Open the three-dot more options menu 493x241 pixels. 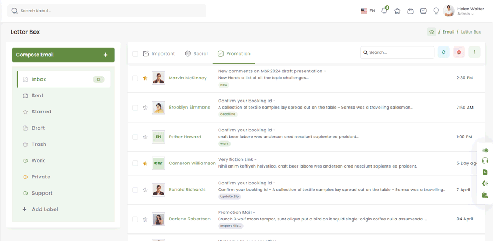(474, 52)
